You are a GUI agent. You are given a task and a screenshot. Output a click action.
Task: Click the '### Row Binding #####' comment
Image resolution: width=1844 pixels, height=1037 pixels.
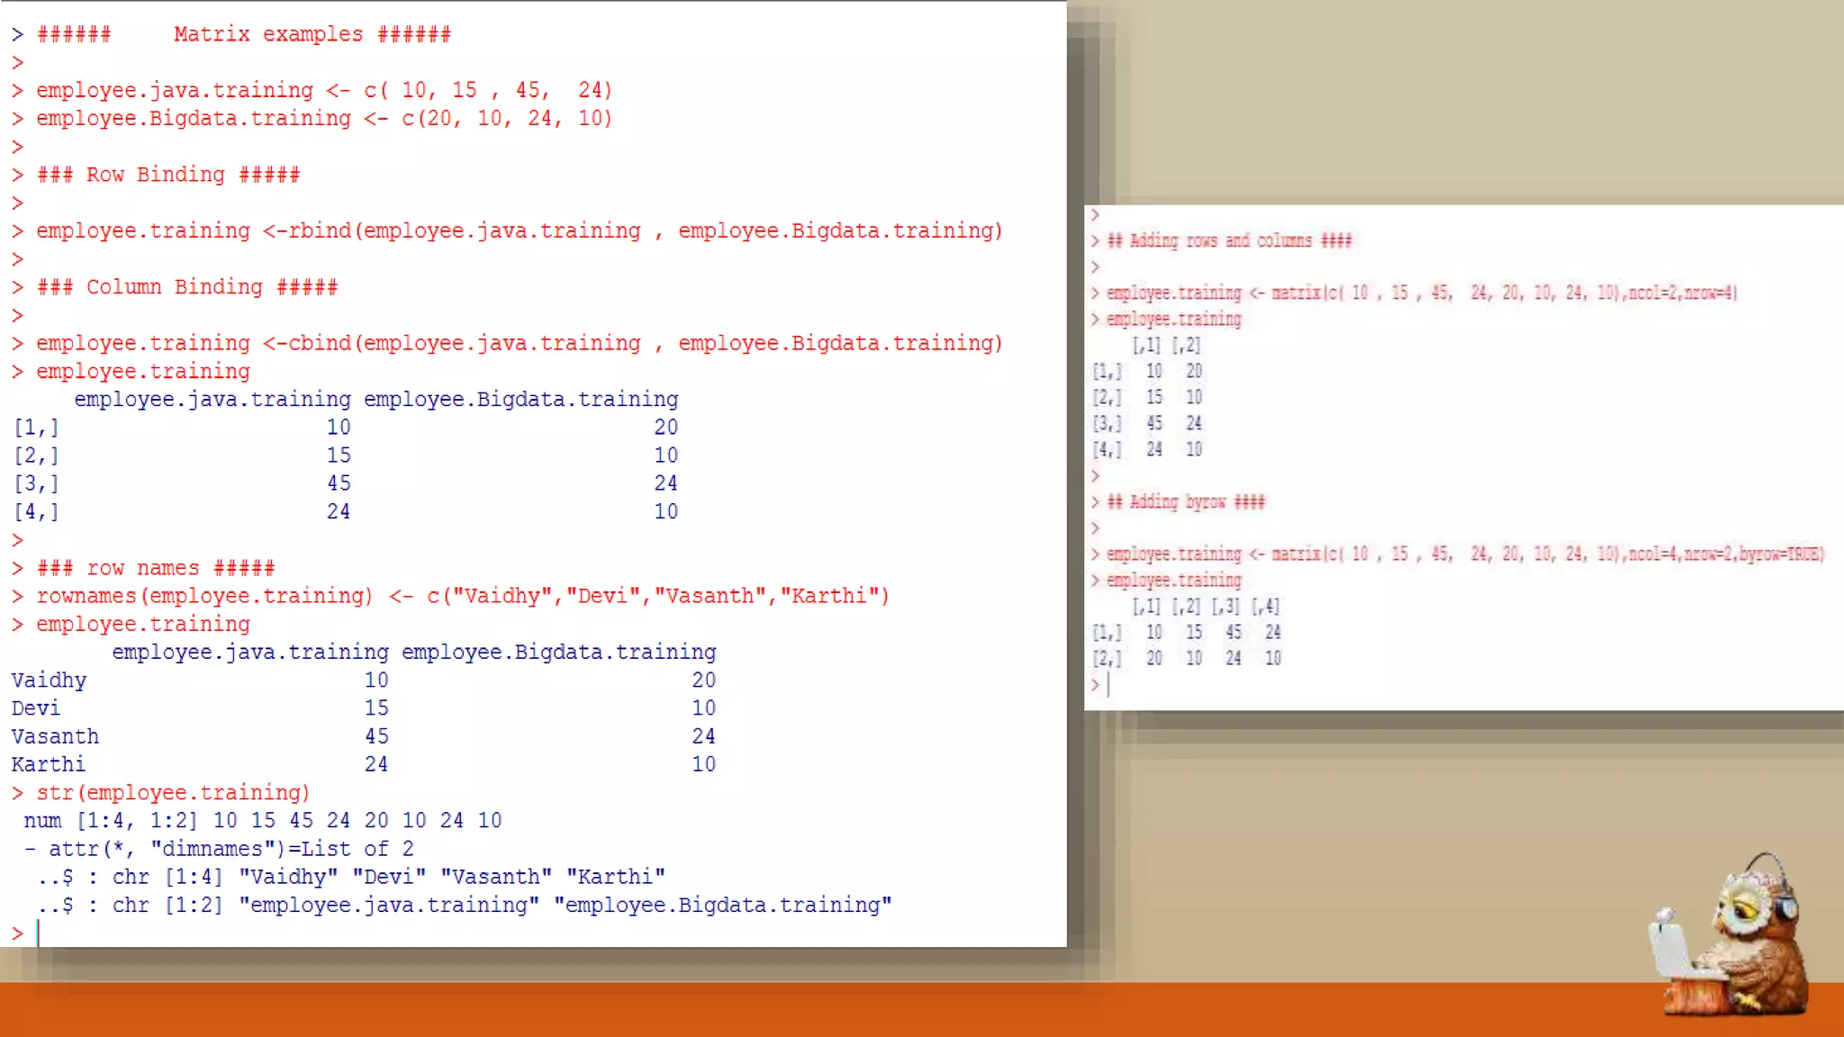168,175
